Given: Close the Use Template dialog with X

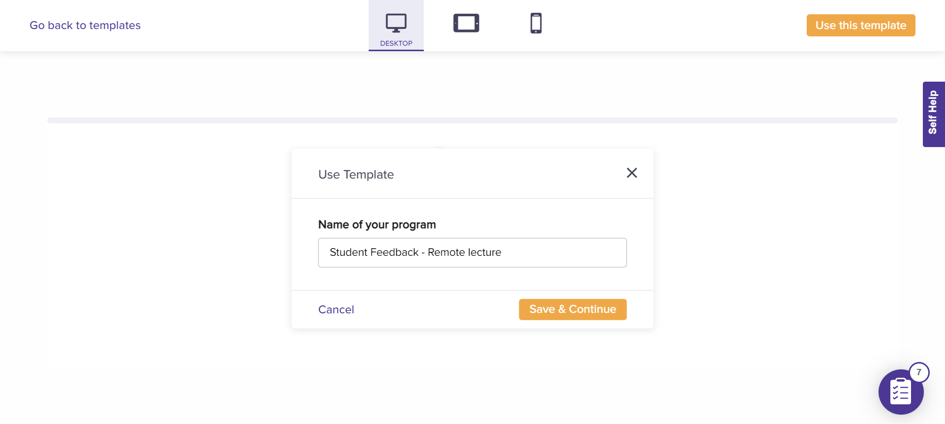Looking at the screenshot, I should click(x=632, y=173).
